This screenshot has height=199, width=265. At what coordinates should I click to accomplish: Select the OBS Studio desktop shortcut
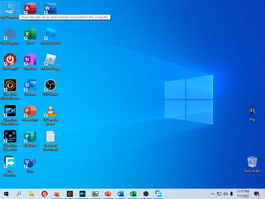50,88
